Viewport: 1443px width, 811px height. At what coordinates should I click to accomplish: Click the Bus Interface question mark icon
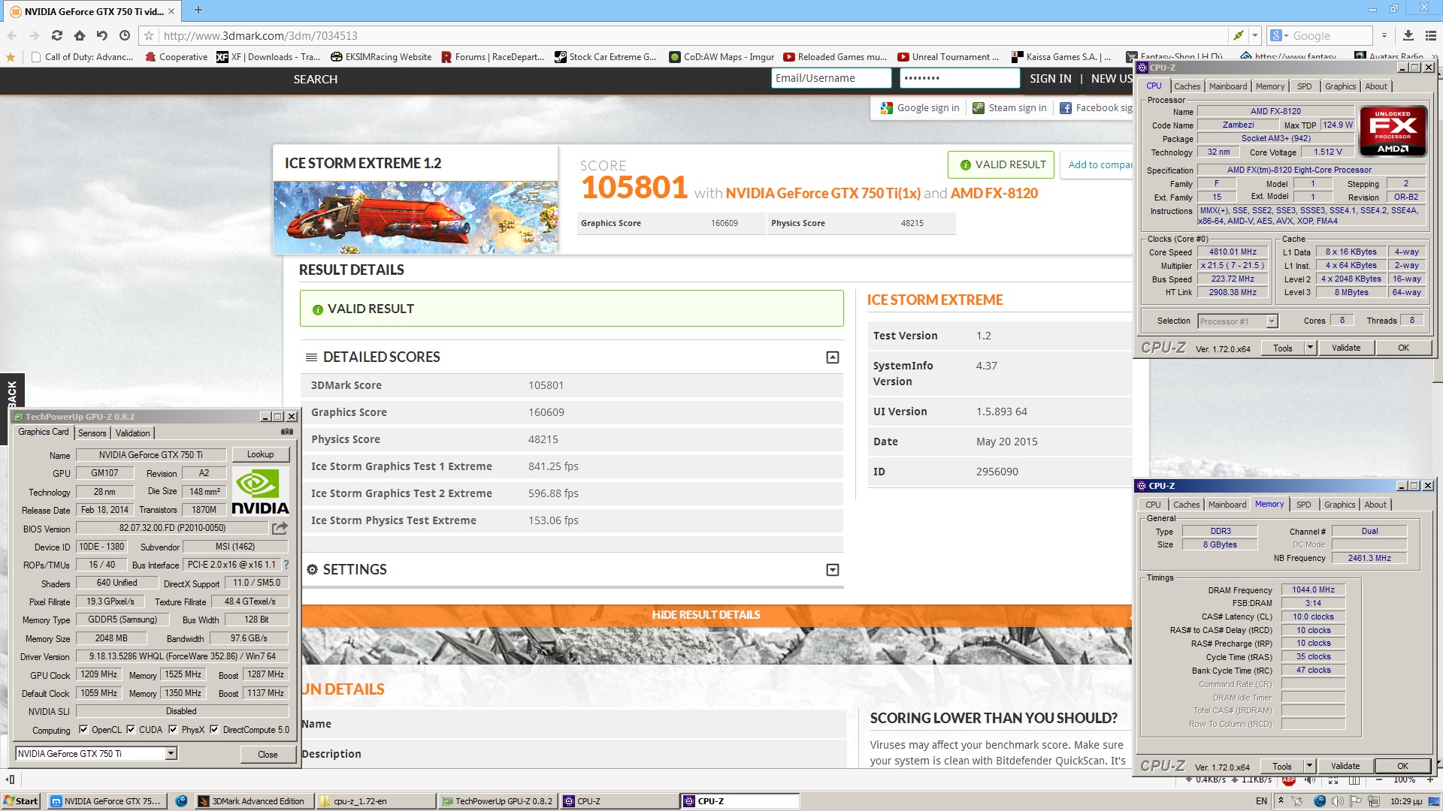click(286, 565)
